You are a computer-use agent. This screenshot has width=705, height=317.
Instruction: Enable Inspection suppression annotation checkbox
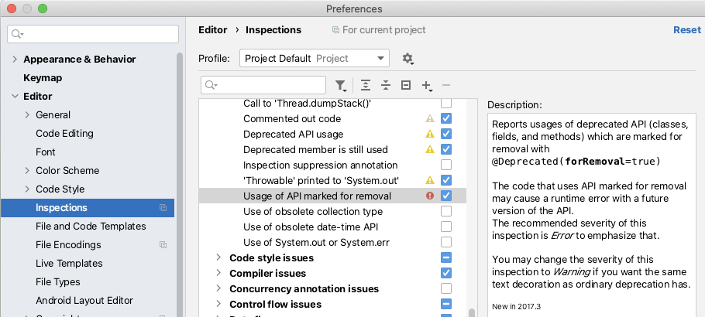[446, 165]
